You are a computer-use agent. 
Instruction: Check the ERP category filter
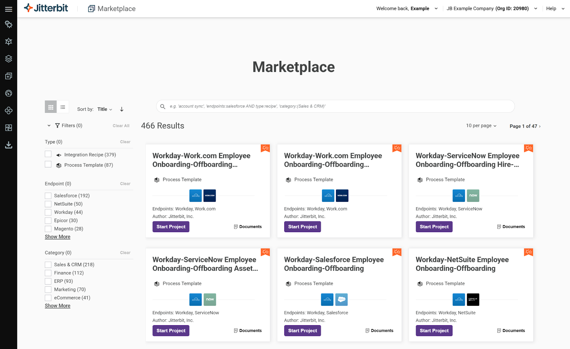(48, 281)
